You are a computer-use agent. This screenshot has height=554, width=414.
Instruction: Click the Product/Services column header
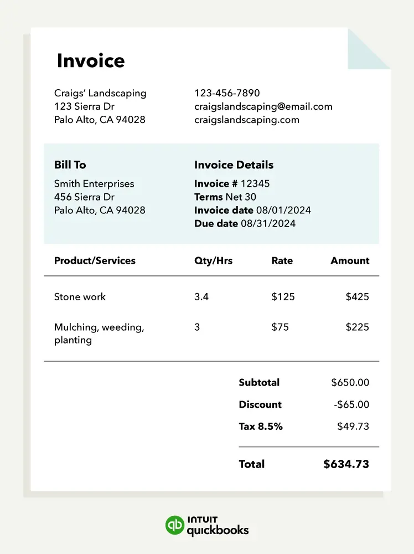95,261
